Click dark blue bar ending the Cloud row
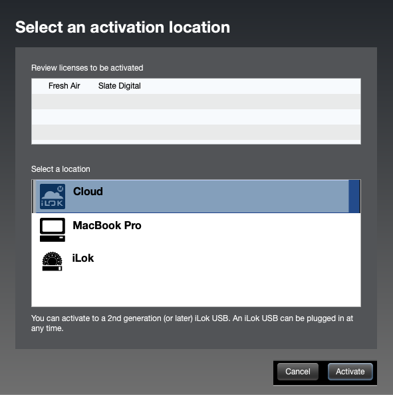Image resolution: width=393 pixels, height=395 pixels. 354,197
